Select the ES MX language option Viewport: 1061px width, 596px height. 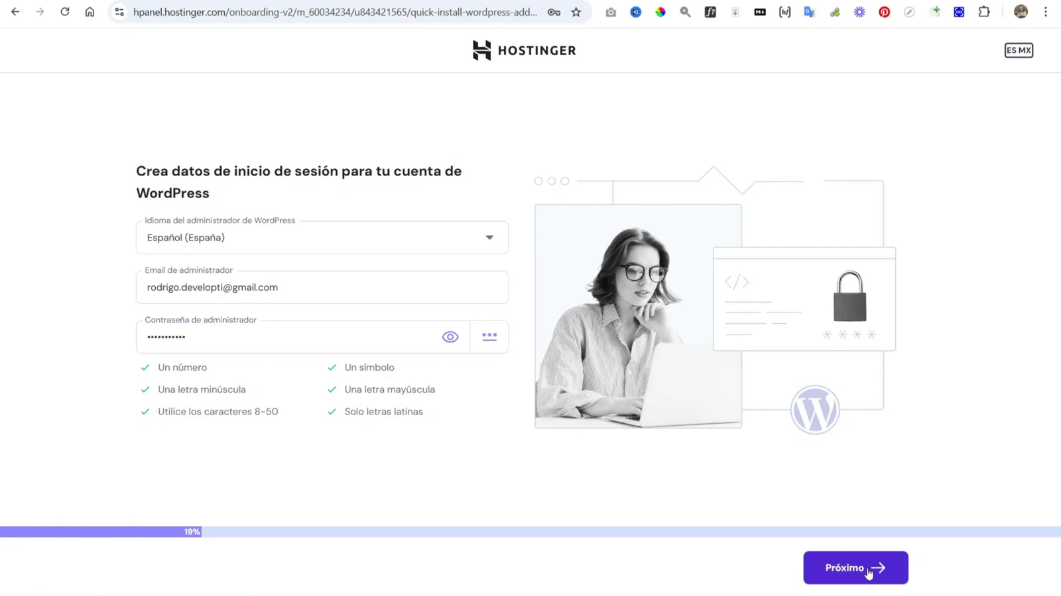[x=1019, y=50]
